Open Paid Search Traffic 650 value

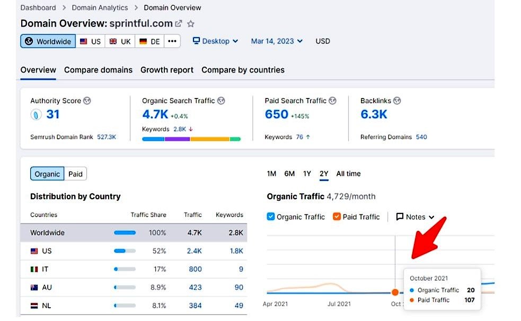[x=277, y=114]
